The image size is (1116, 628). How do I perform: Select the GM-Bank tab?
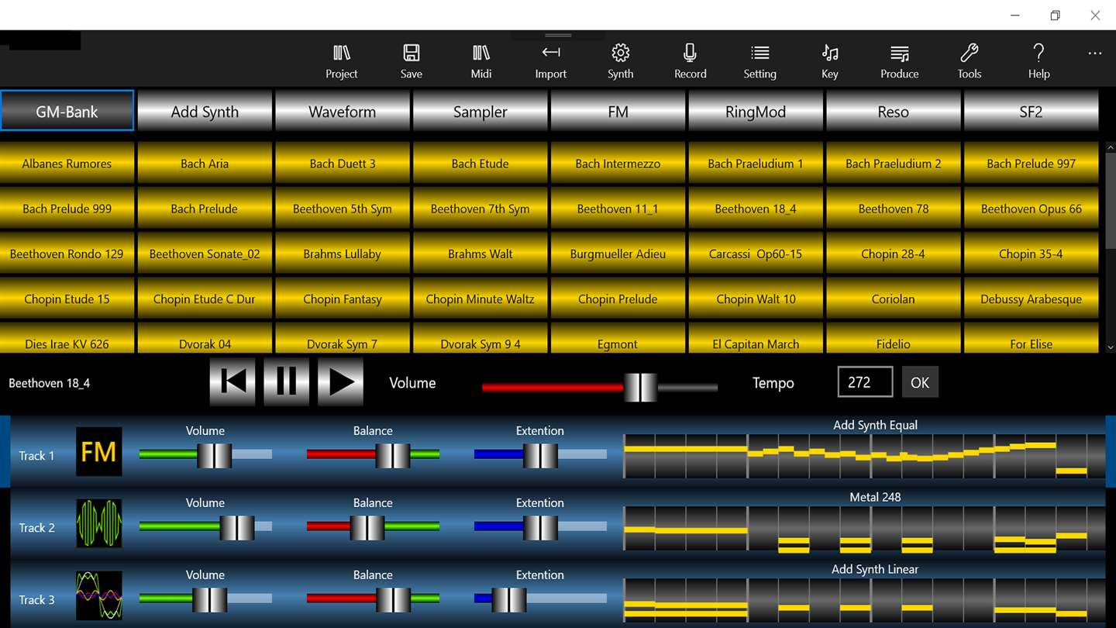67,111
